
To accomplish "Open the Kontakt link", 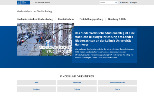I will pyautogui.click(x=125, y=3).
